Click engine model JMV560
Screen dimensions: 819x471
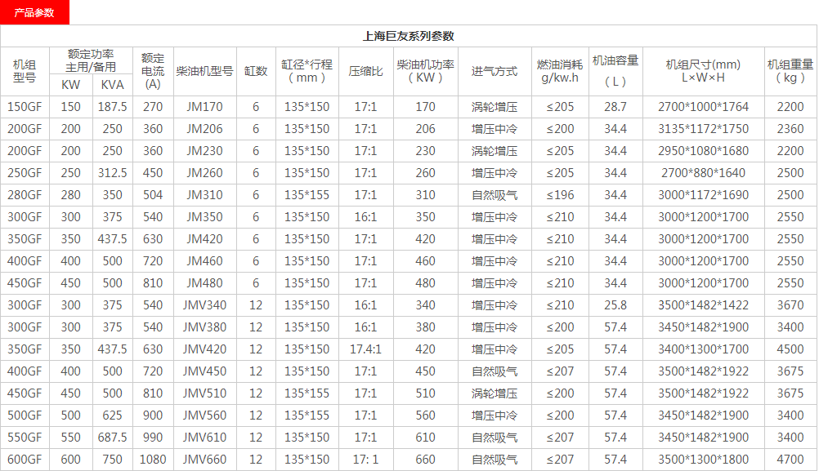[204, 415]
